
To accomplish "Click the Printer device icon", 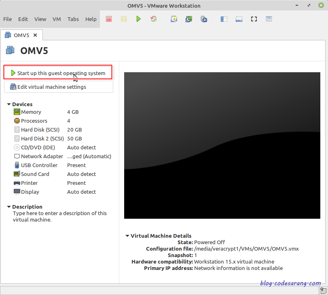I will click(x=17, y=183).
